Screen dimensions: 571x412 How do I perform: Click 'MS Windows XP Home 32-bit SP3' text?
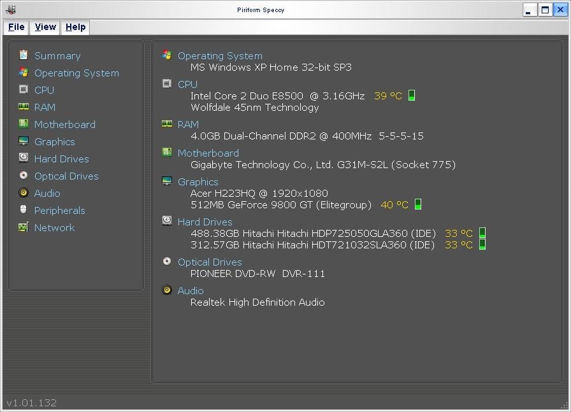[x=271, y=67]
